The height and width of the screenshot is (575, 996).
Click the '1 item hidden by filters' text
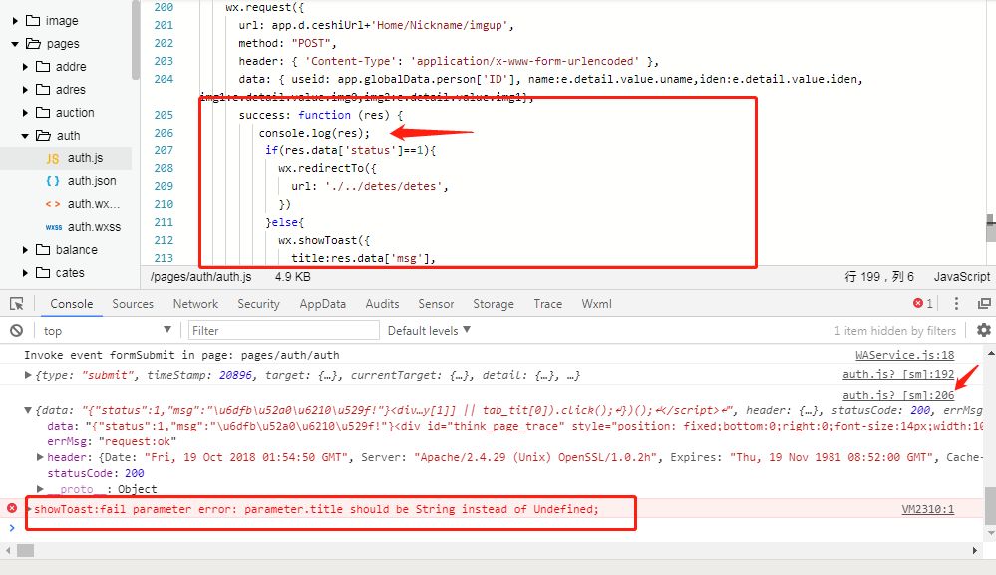[x=895, y=330]
